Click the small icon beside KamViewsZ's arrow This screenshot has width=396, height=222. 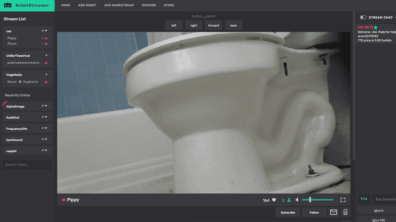43,140
